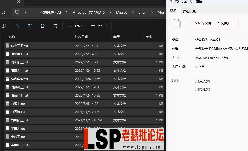This screenshot has width=248, height=151.
Task: Click the date 2021/11/15 13:24
Action: (x=88, y=120)
